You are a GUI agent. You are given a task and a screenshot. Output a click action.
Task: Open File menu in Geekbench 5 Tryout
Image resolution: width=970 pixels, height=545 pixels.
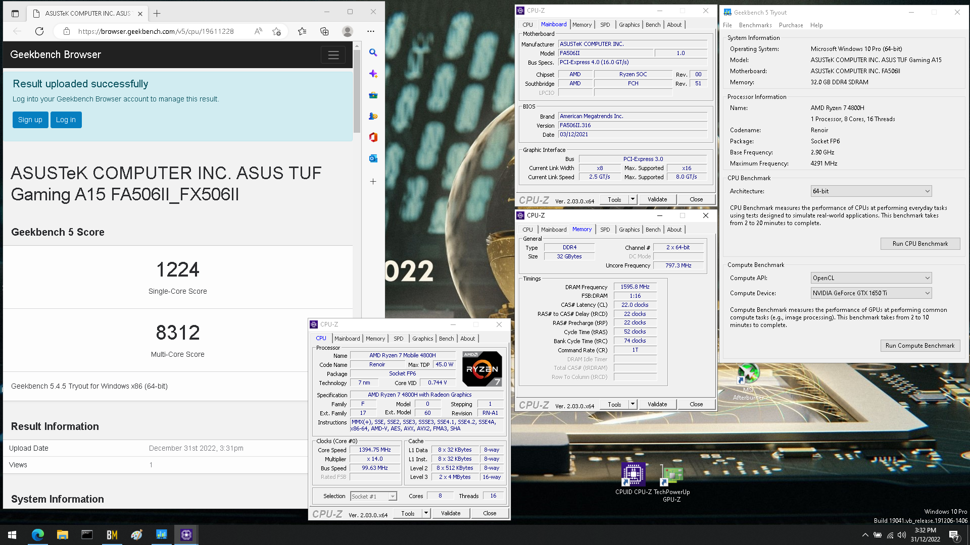point(727,25)
